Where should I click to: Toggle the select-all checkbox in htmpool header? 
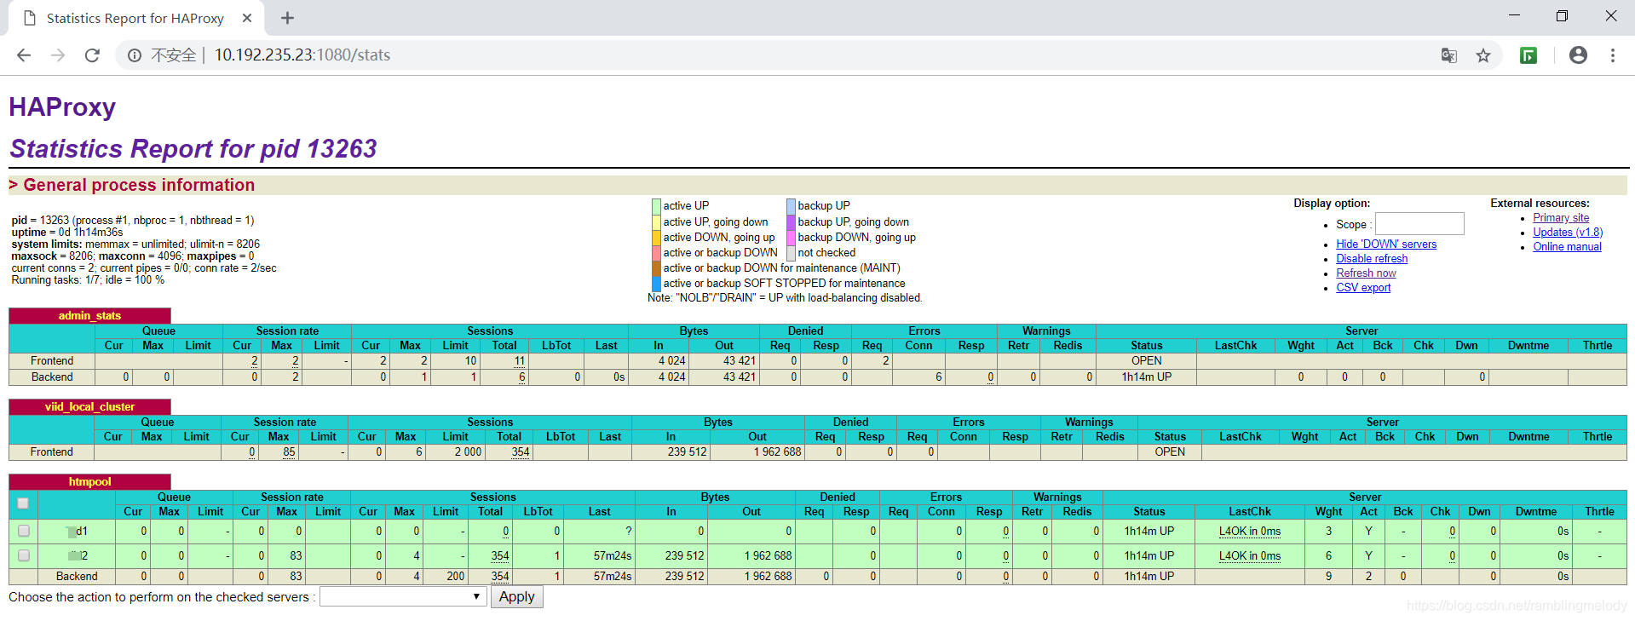point(23,503)
